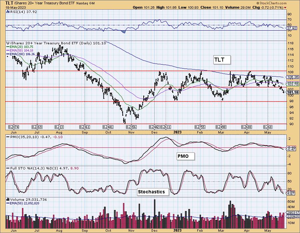
Task: Click the 106.36 EMA price tag
Action: pyautogui.click(x=293, y=77)
